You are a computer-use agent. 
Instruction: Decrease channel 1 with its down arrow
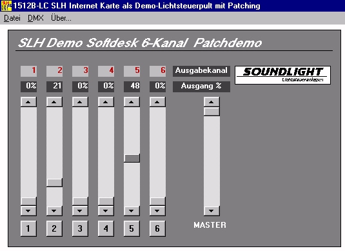point(28,211)
